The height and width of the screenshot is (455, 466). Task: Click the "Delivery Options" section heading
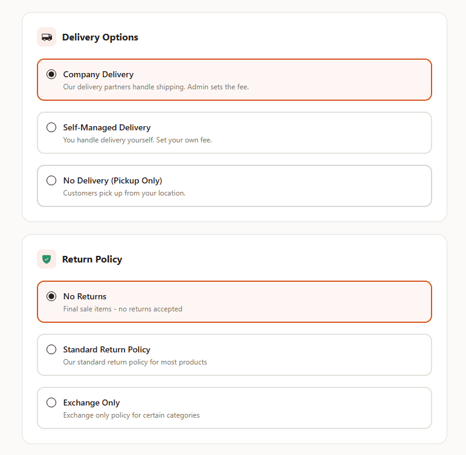[x=100, y=37]
